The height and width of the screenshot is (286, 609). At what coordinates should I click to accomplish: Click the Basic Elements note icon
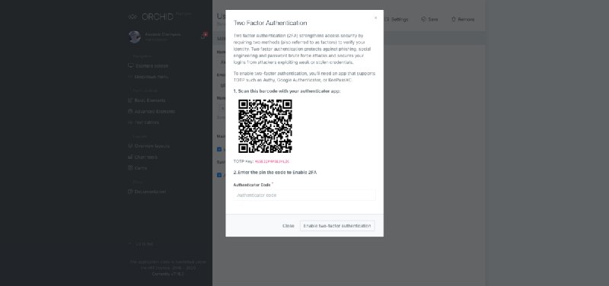pos(130,100)
